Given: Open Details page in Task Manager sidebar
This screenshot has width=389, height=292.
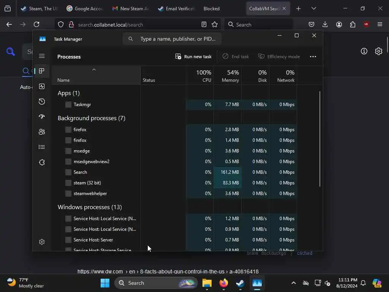Looking at the screenshot, I should click(x=42, y=147).
